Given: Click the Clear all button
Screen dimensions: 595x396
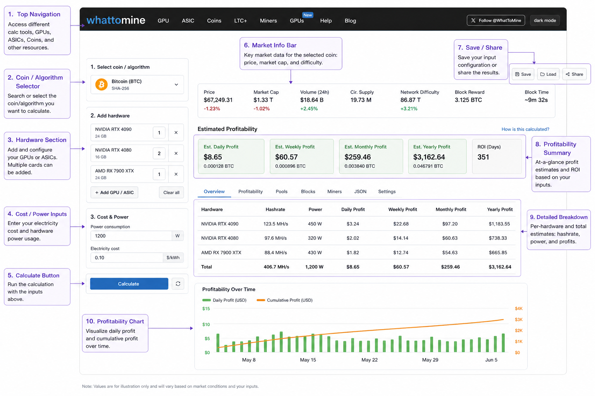Looking at the screenshot, I should tap(171, 192).
